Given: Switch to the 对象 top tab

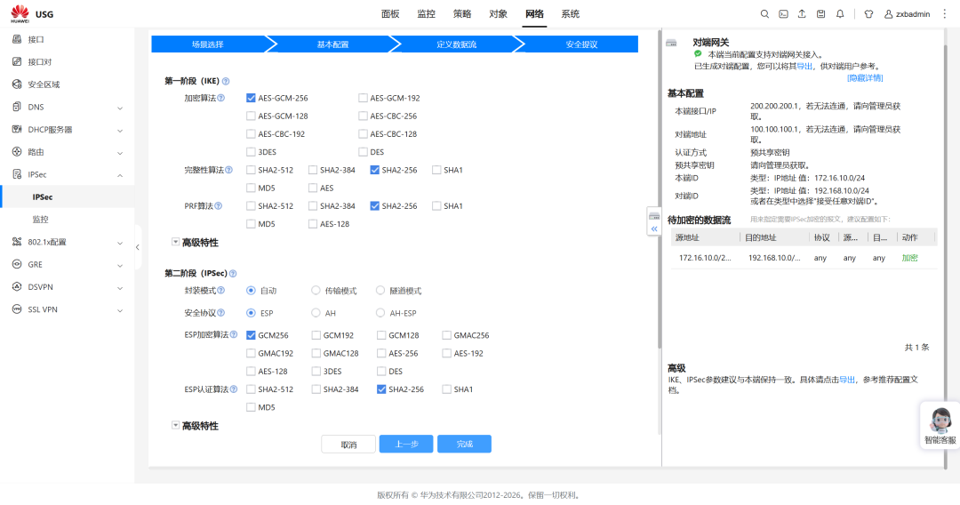Looking at the screenshot, I should coord(499,14).
